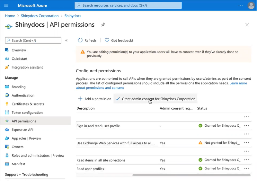This screenshot has height=181, width=257.
Task: Open the Manifest editor
Action: pyautogui.click(x=19, y=164)
